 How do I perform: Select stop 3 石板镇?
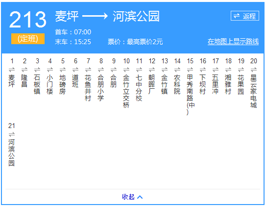[37, 84]
